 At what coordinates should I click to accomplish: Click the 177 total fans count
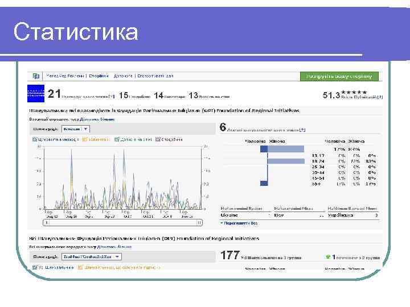pyautogui.click(x=230, y=255)
